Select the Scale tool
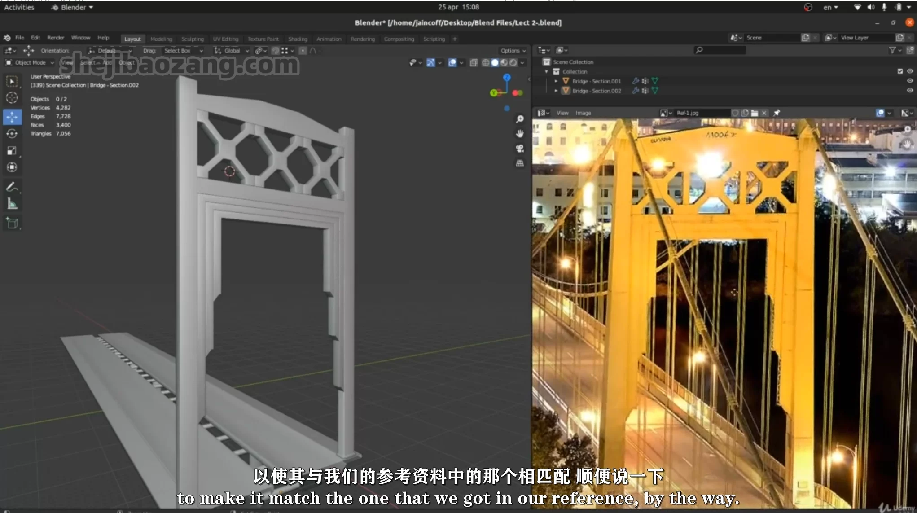 tap(12, 150)
